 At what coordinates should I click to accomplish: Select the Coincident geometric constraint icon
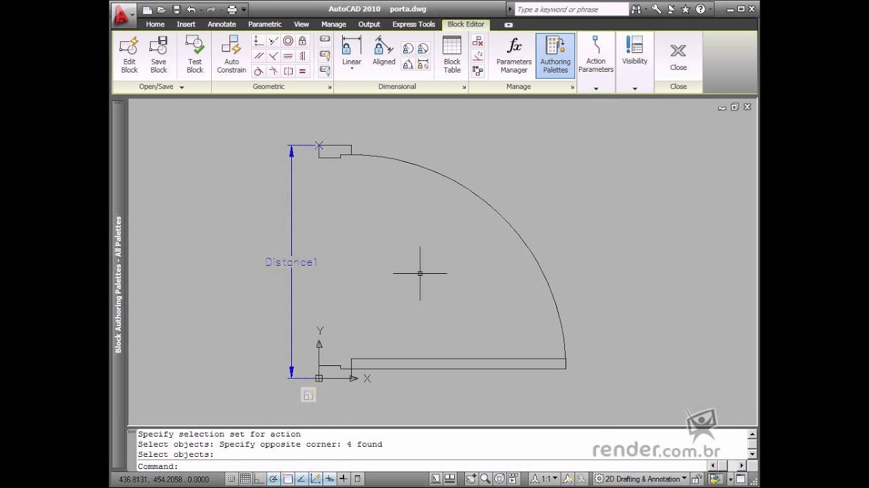pyautogui.click(x=258, y=41)
